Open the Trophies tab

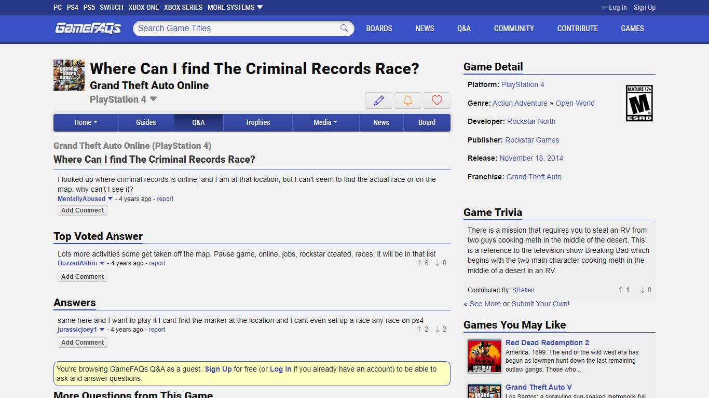[258, 122]
